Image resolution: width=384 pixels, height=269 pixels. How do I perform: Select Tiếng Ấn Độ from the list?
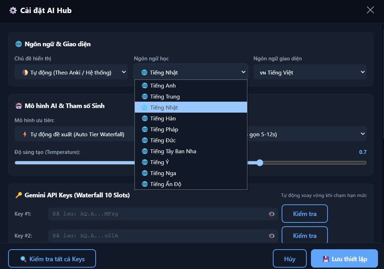pyautogui.click(x=191, y=184)
